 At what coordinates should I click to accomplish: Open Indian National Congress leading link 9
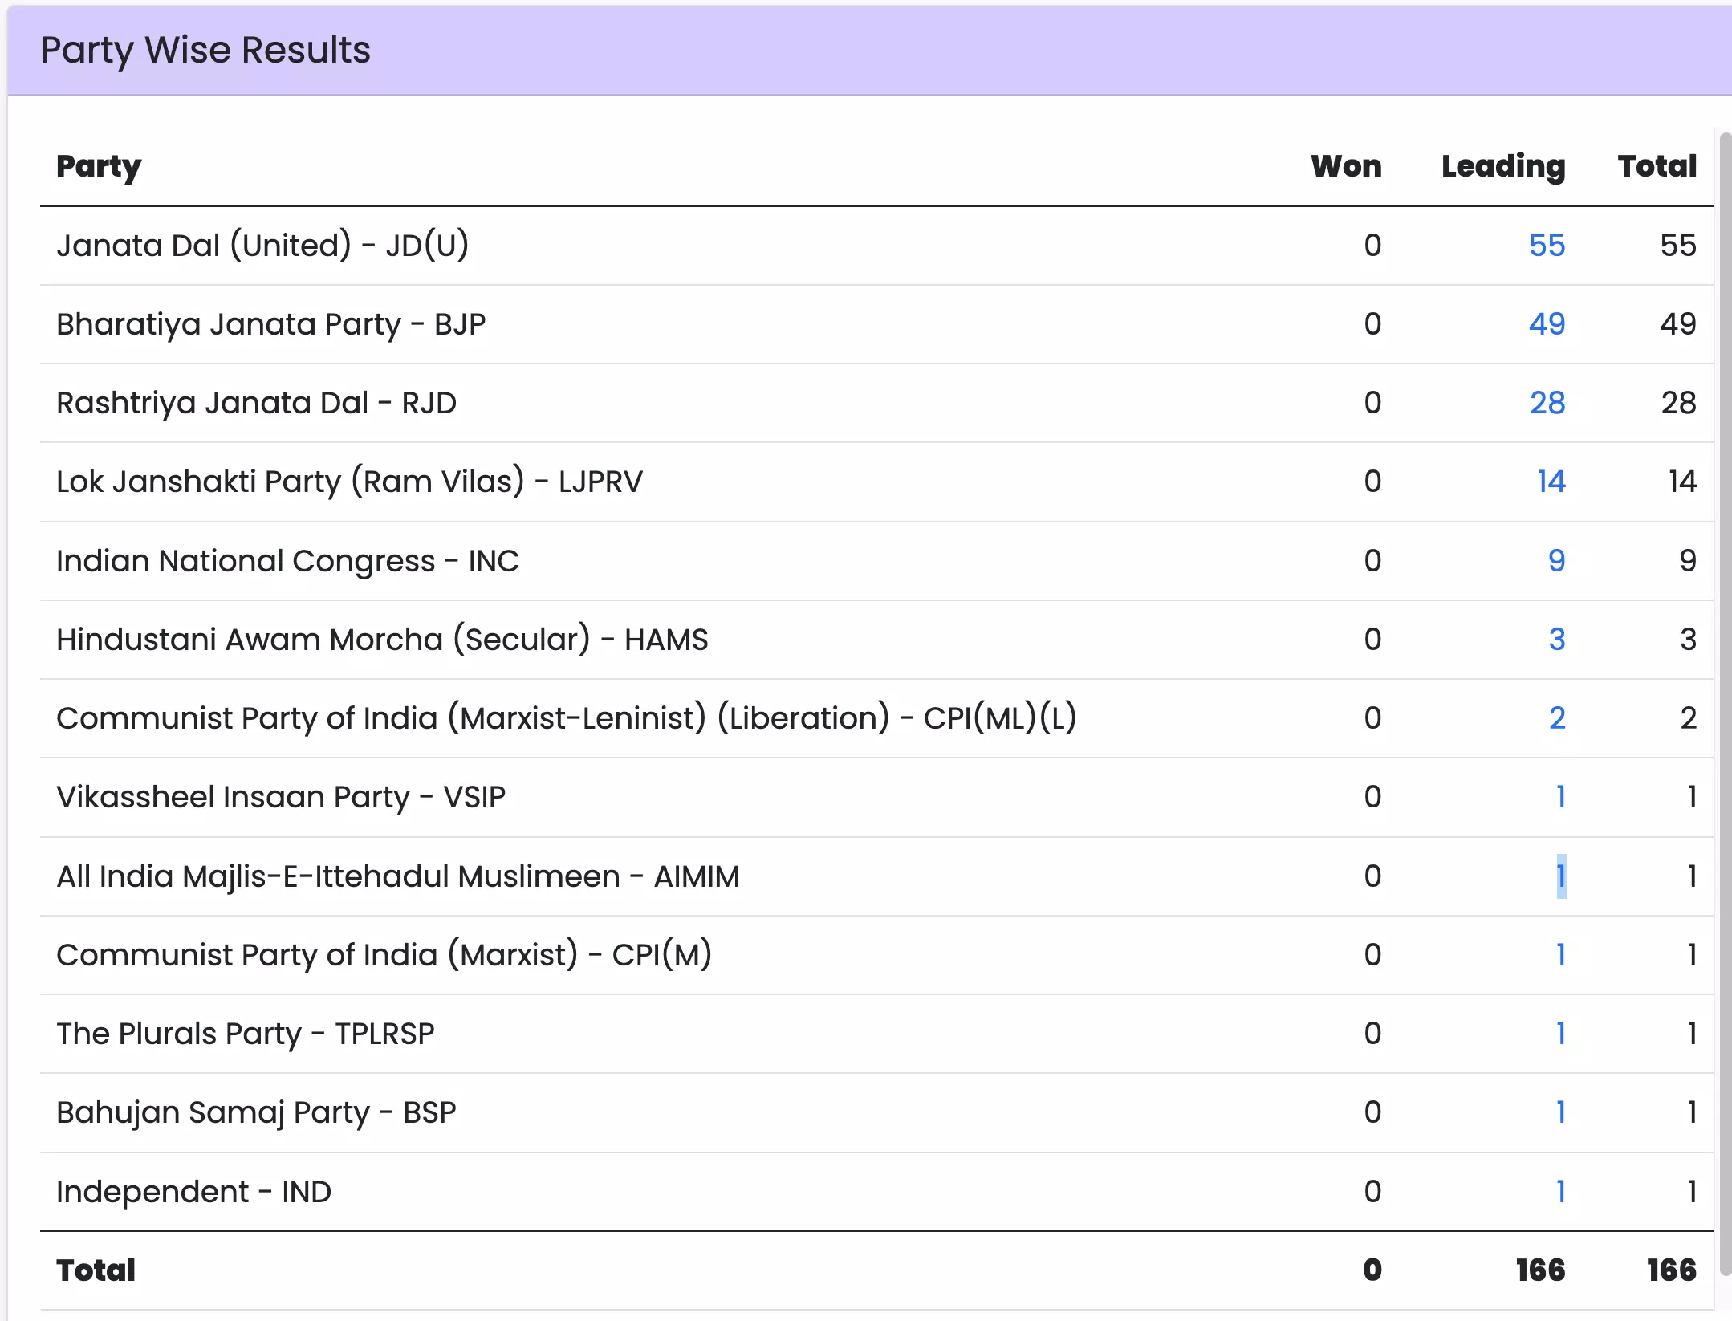point(1555,561)
